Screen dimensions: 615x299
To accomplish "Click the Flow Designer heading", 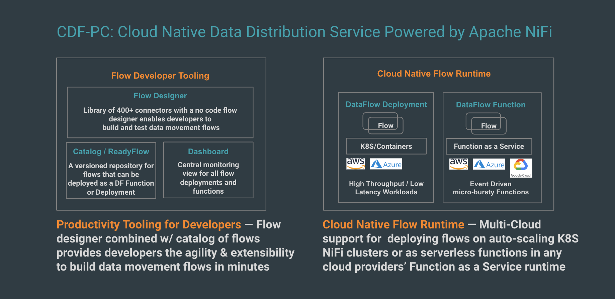I will point(160,96).
